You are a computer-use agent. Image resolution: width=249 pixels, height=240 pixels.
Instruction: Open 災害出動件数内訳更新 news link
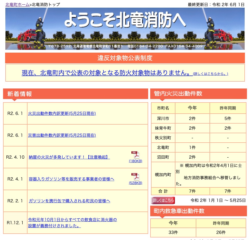pos(62,135)
